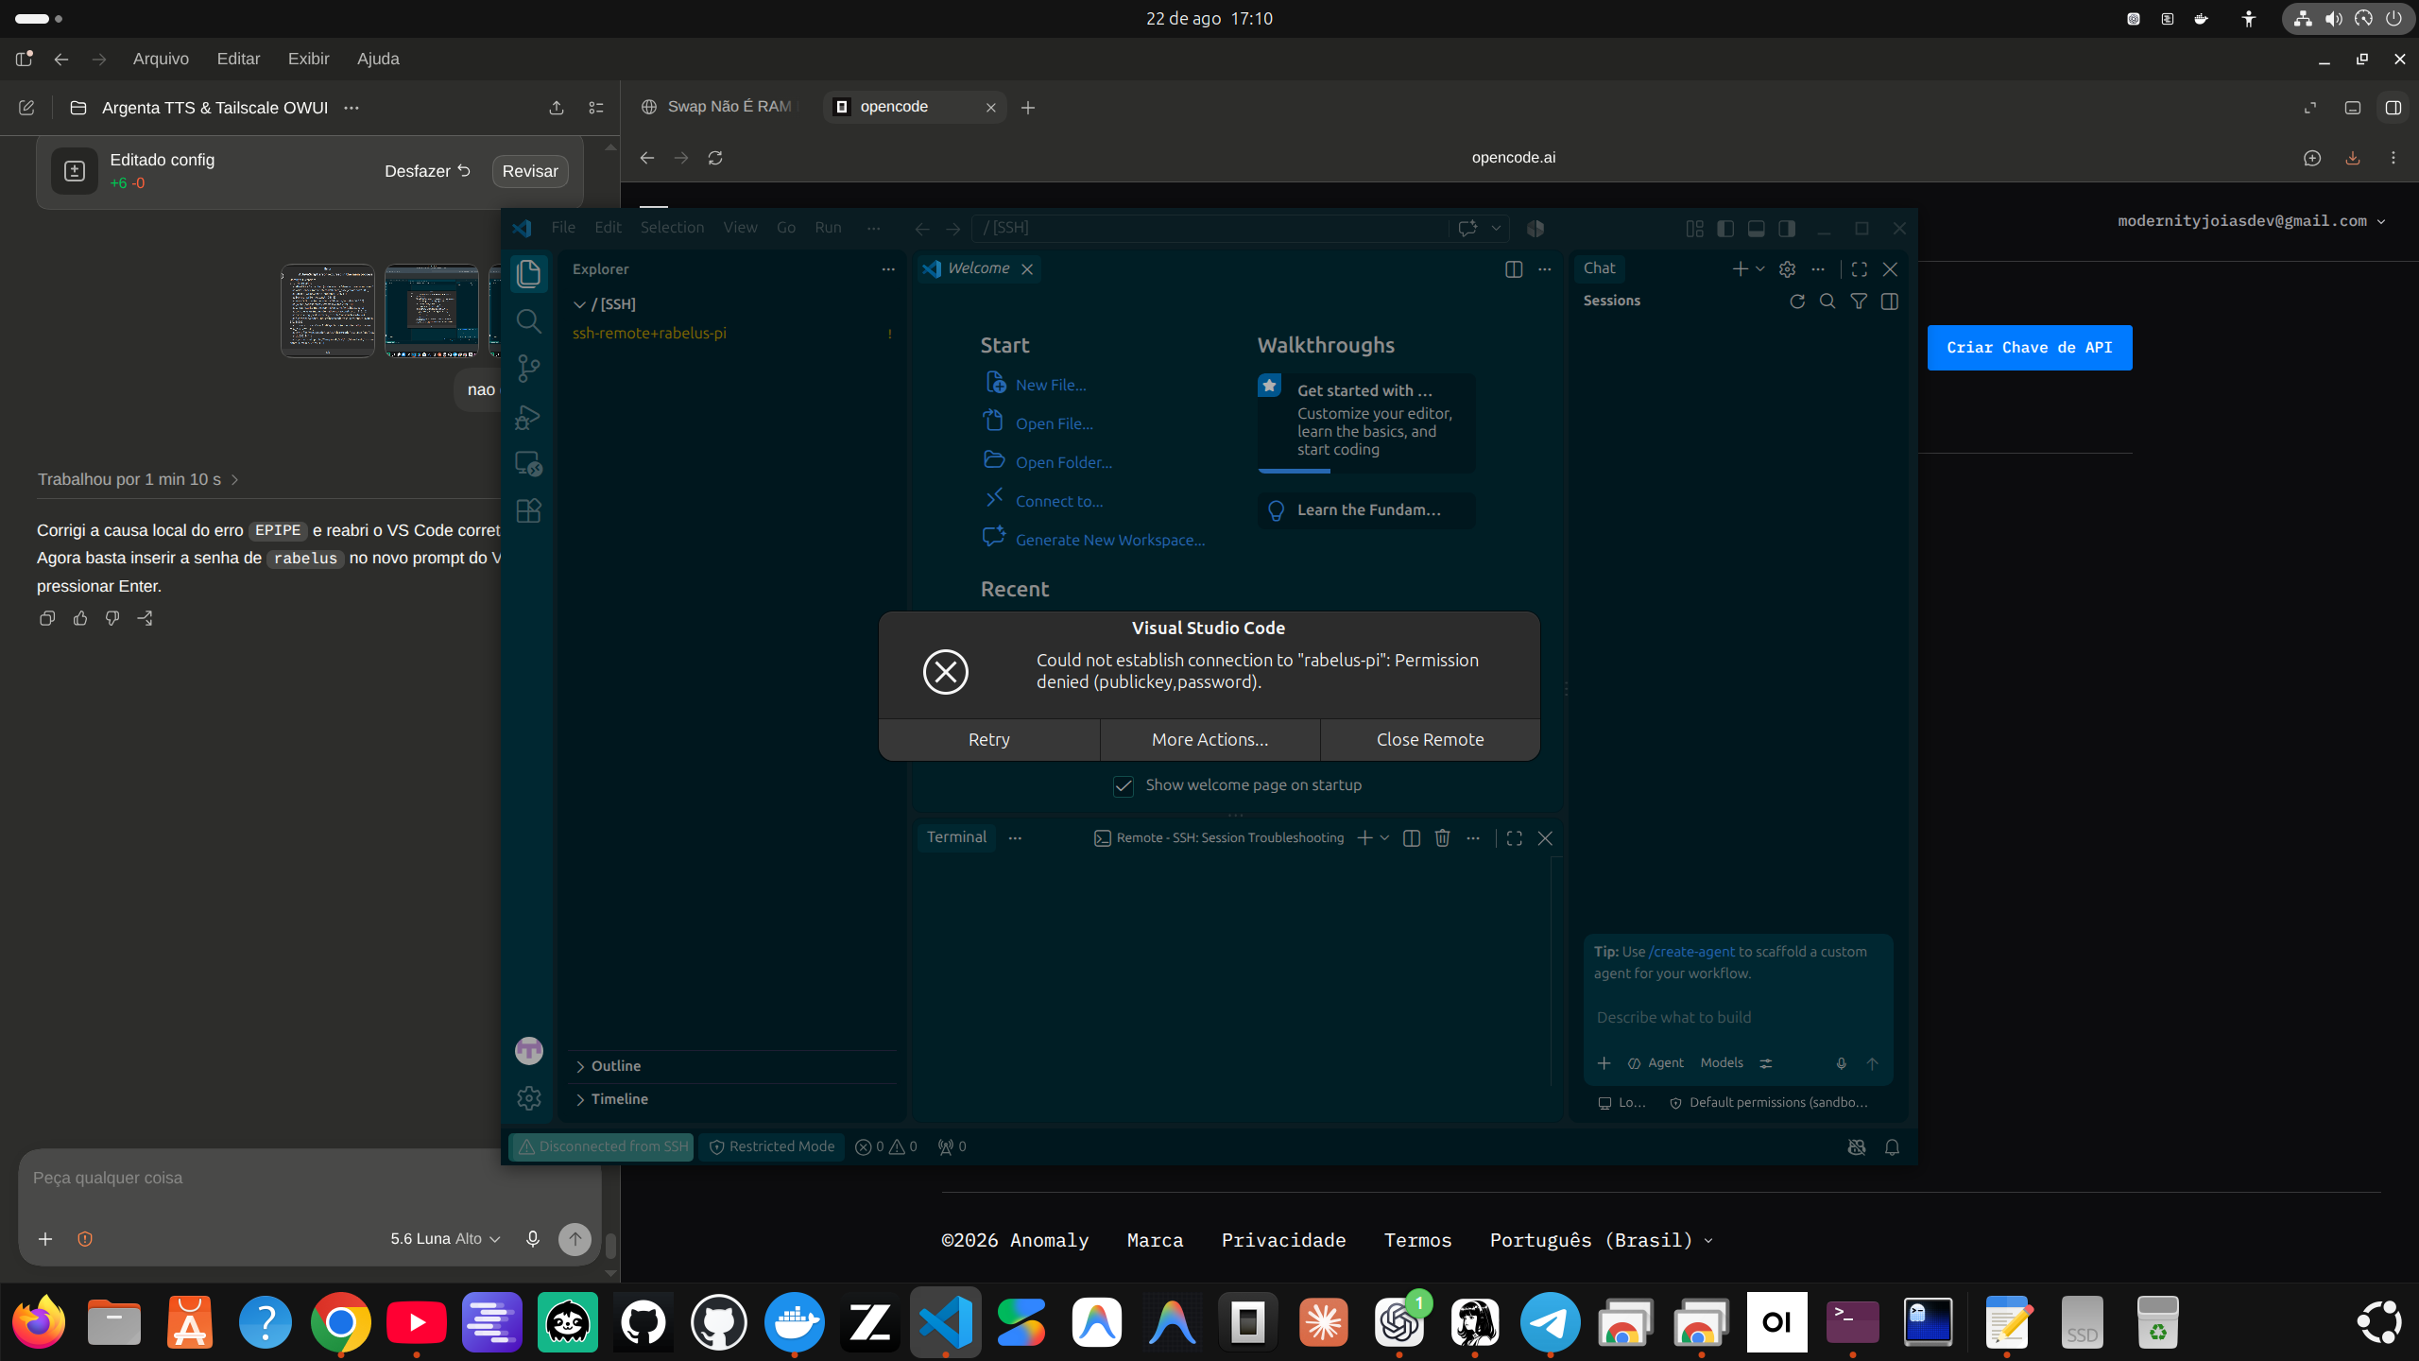Toggle the bottom panel in VS Code title bar
Viewport: 2419px width, 1361px height.
pyautogui.click(x=1757, y=229)
